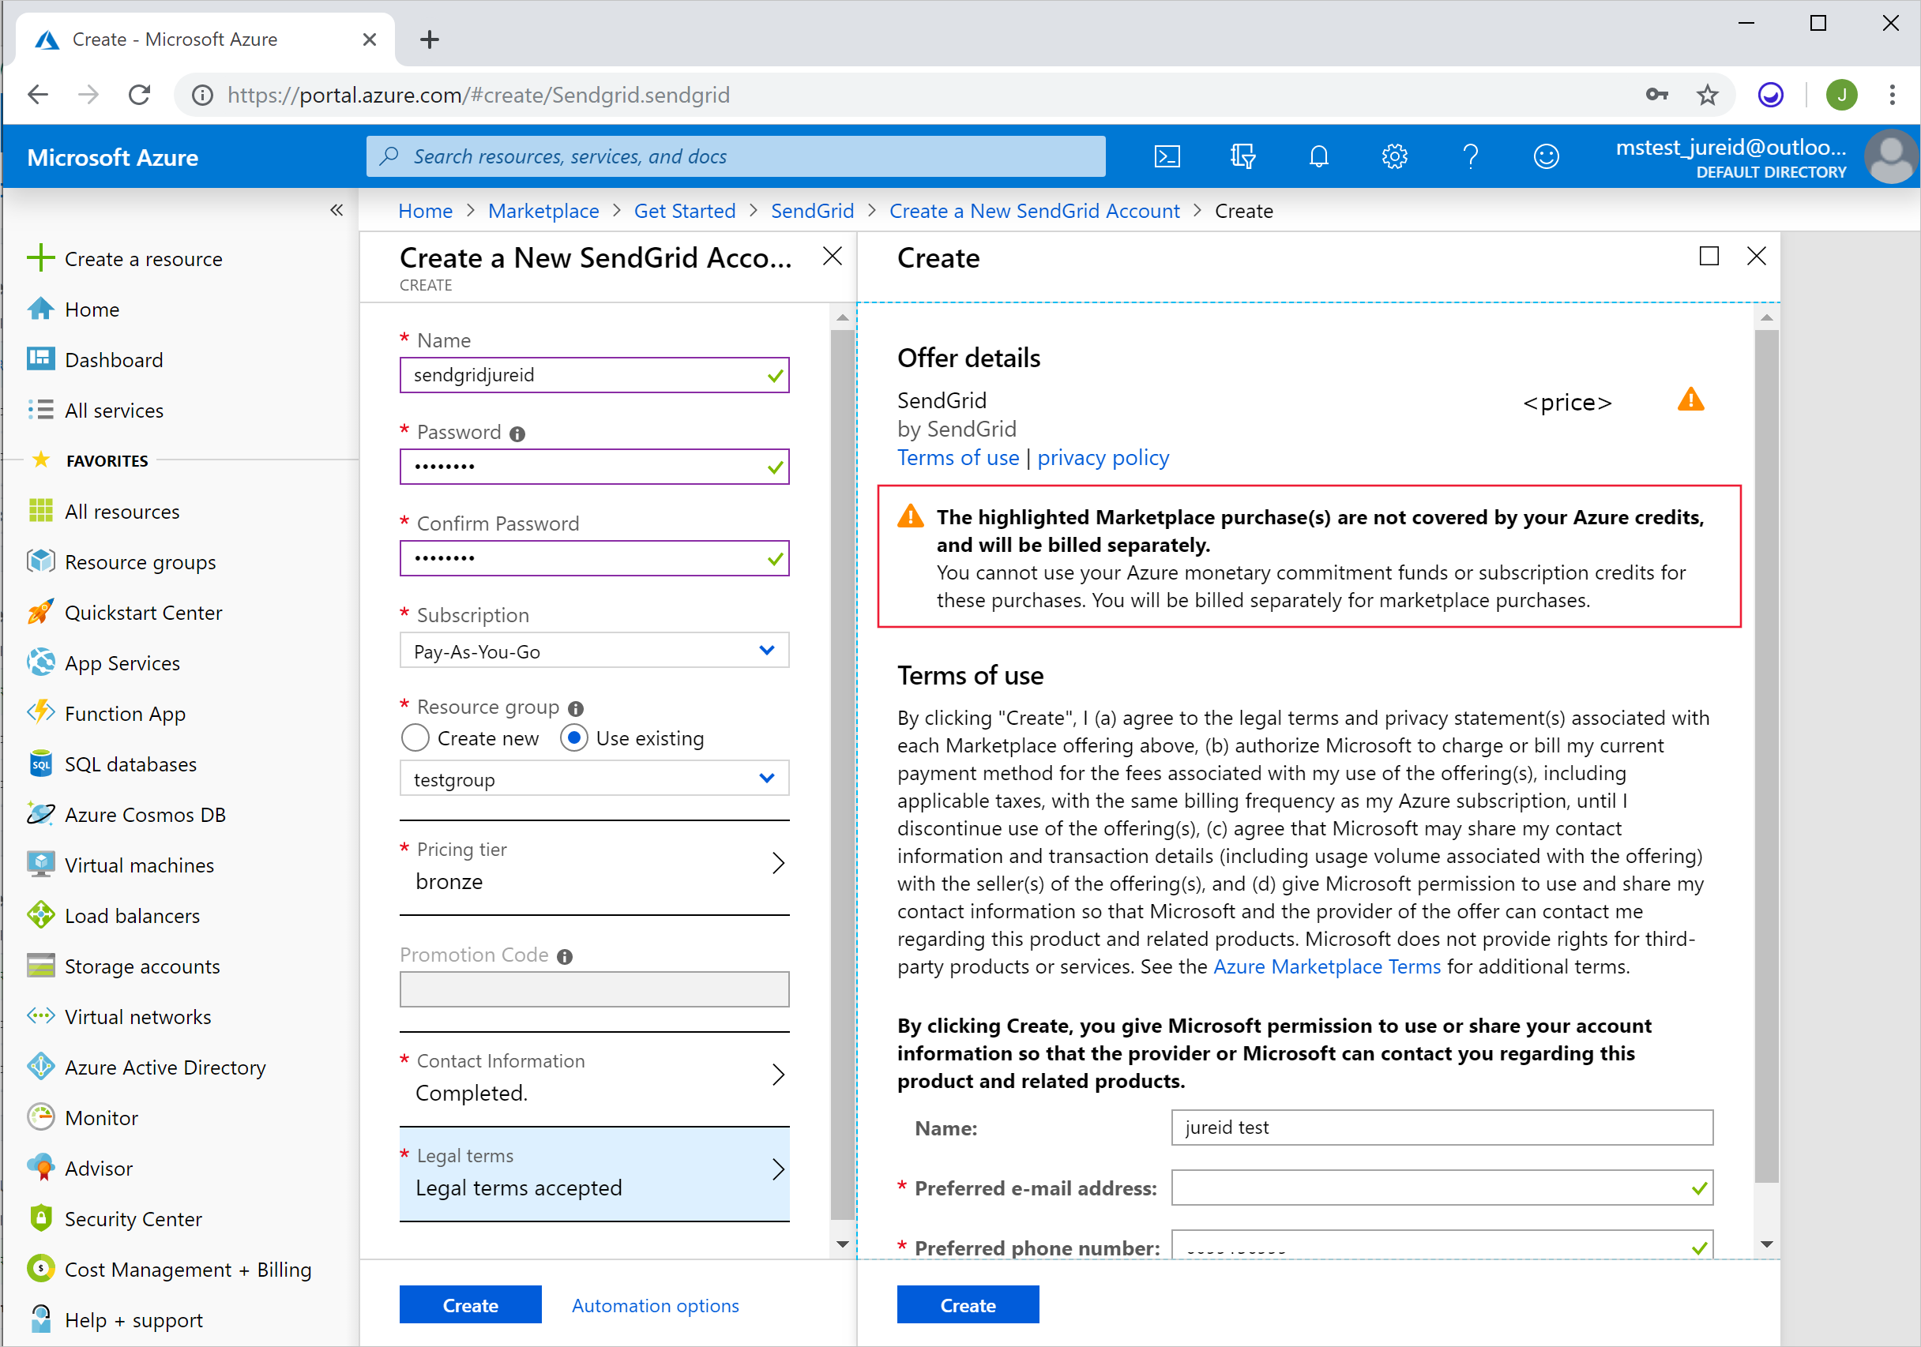
Task: Click the Password info icon
Action: [517, 434]
